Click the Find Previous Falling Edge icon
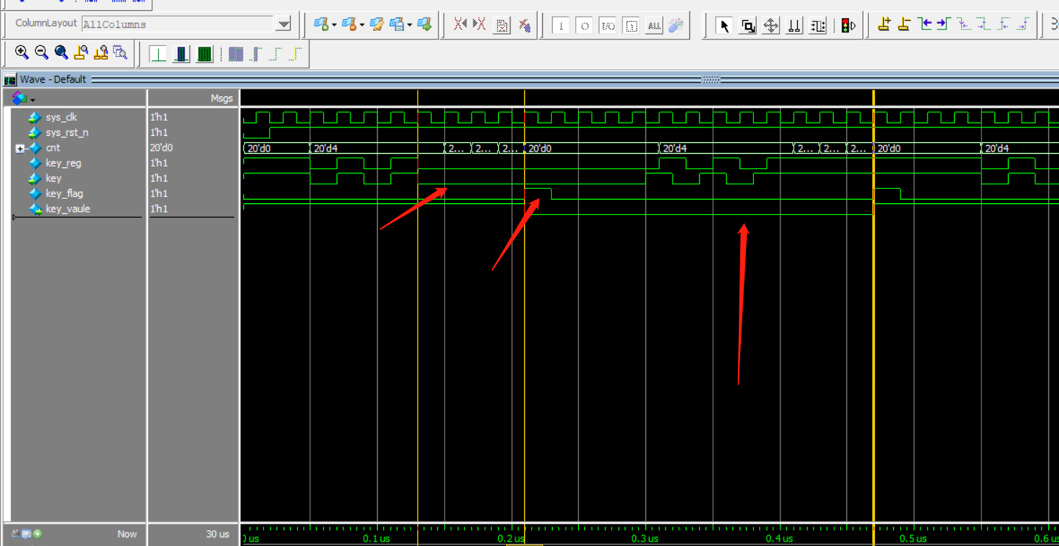Image resolution: width=1059 pixels, height=546 pixels. (963, 25)
